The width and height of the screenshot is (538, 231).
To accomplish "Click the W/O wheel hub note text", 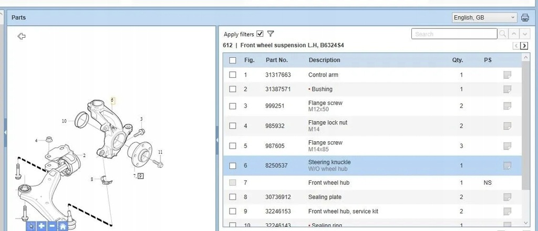I will (328, 169).
